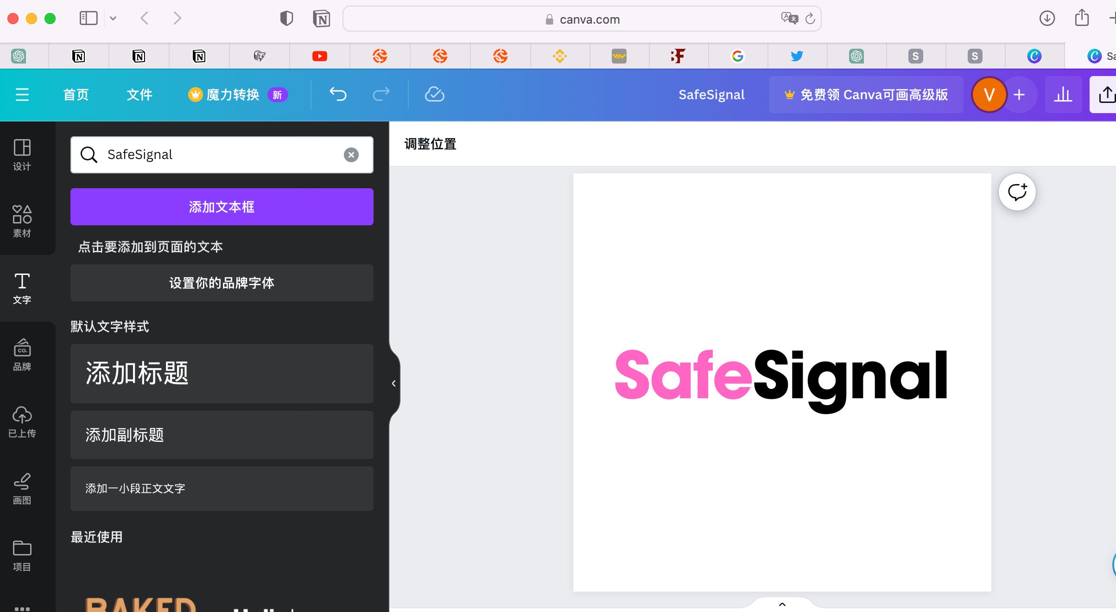
Task: Click the more options dots in sidebar
Action: (x=22, y=608)
